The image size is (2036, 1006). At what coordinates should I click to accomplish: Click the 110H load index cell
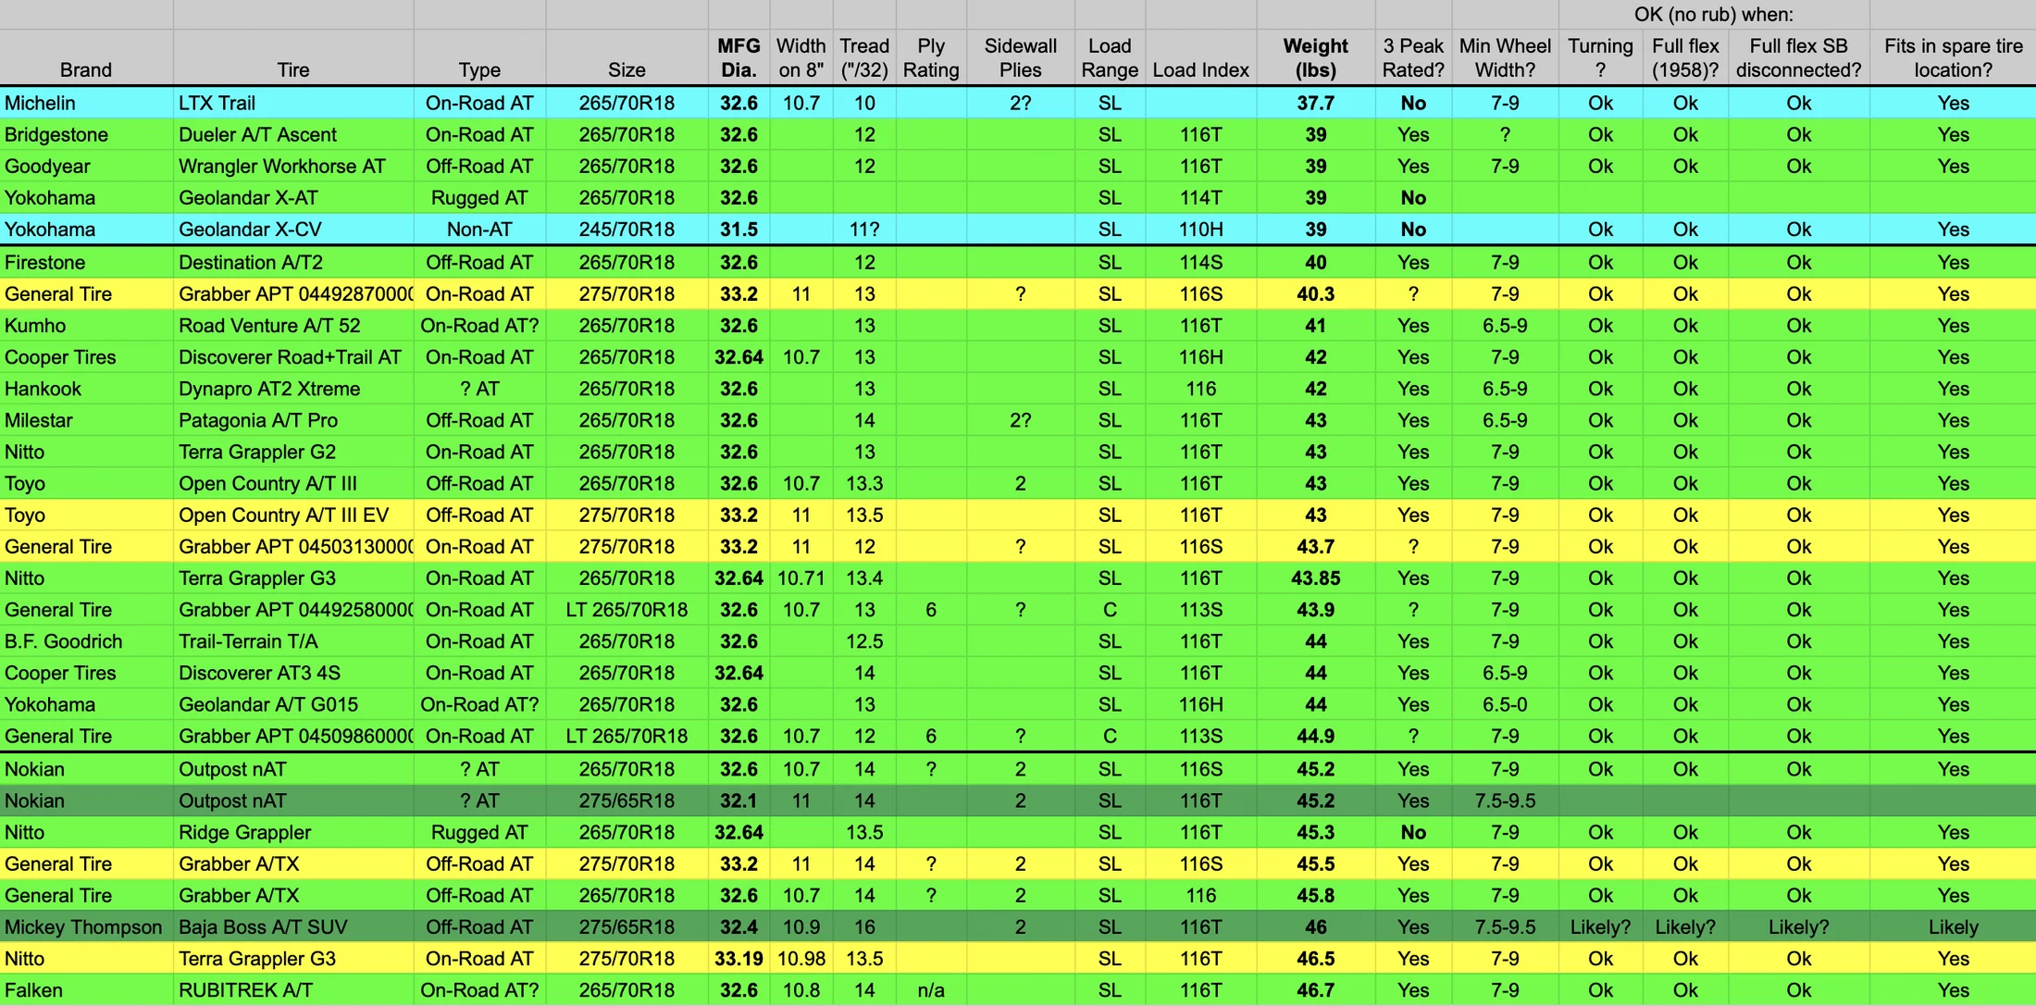[x=1200, y=229]
